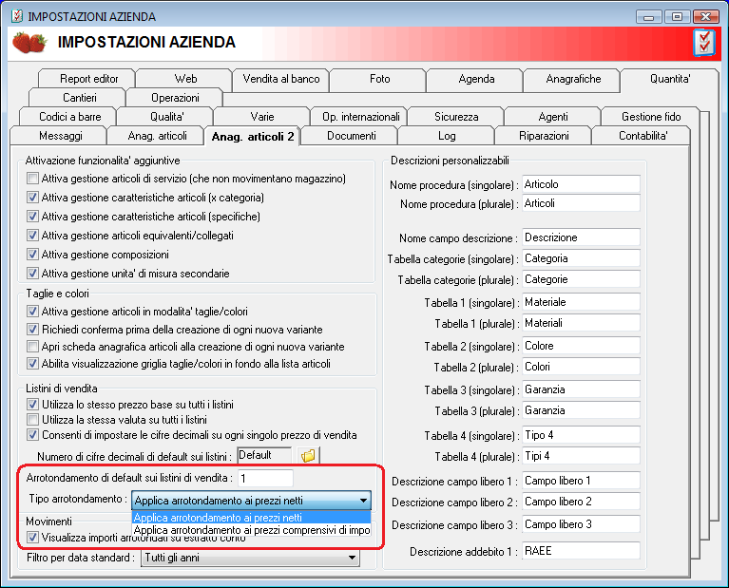The image size is (729, 588).
Task: Switch to the Riparazioni tab
Action: (544, 136)
